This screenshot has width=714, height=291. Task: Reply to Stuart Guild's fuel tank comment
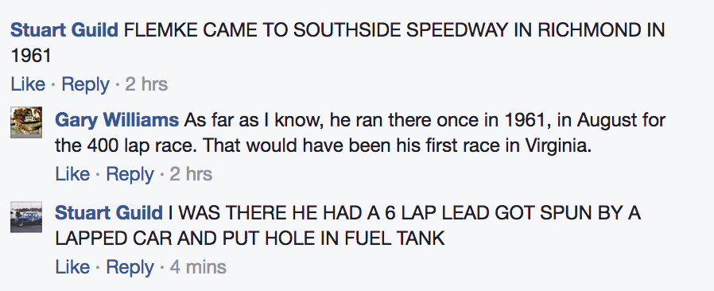tap(130, 267)
